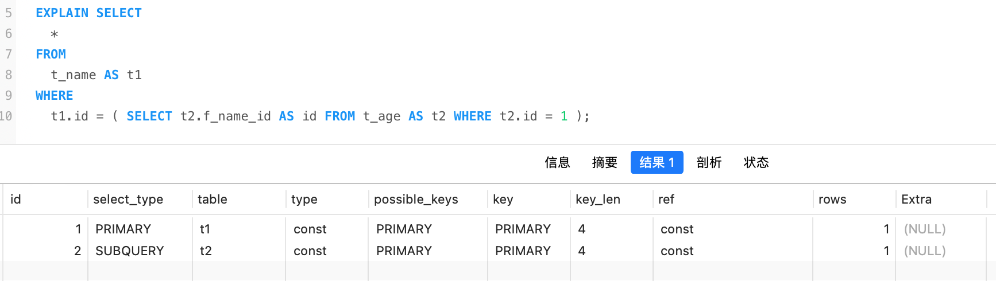The height and width of the screenshot is (281, 996).
Task: Select the 结果 1 tab
Action: point(657,163)
